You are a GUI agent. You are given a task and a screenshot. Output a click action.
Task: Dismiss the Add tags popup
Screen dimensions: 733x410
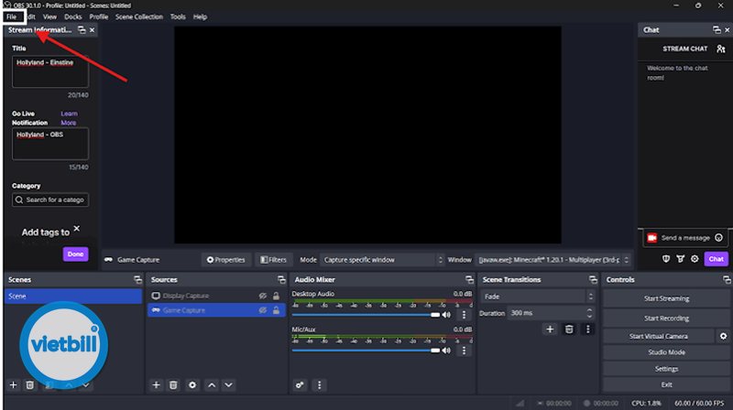(77, 229)
